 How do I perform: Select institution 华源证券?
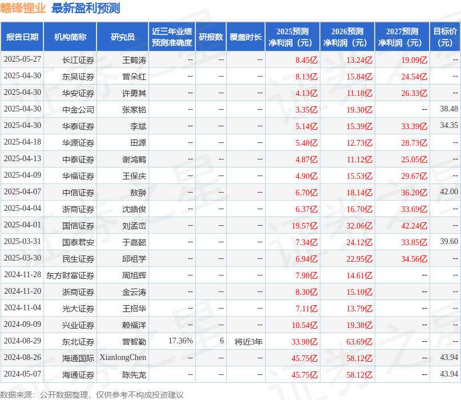(x=78, y=143)
